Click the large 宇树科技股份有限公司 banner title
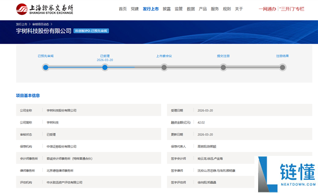The image size is (318, 193). point(43,31)
